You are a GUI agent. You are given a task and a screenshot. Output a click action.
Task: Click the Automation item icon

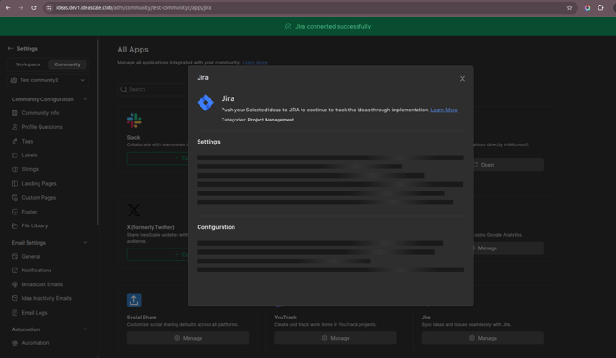tap(15, 343)
